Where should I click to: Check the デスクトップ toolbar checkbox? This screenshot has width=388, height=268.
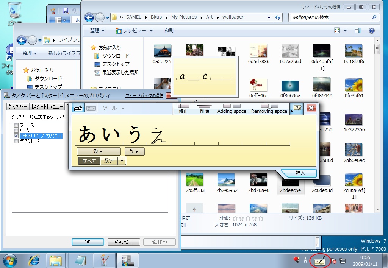pos(16,141)
